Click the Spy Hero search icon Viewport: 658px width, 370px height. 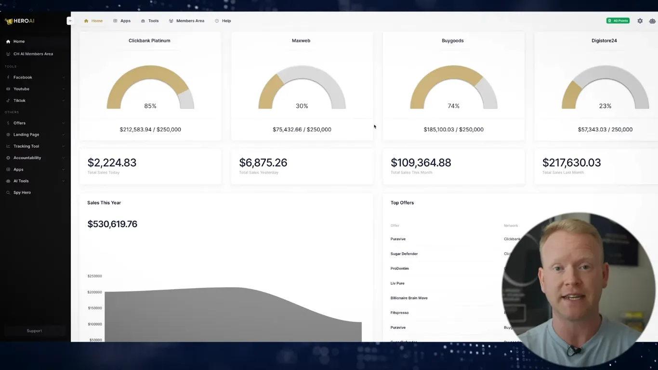(x=8, y=192)
